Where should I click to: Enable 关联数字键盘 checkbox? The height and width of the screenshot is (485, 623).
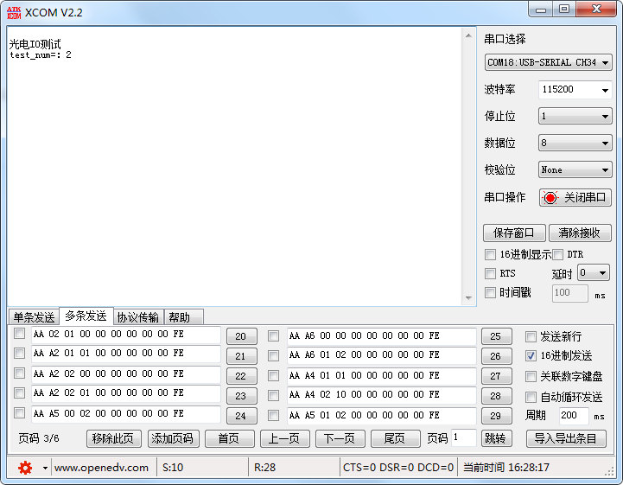click(x=531, y=376)
